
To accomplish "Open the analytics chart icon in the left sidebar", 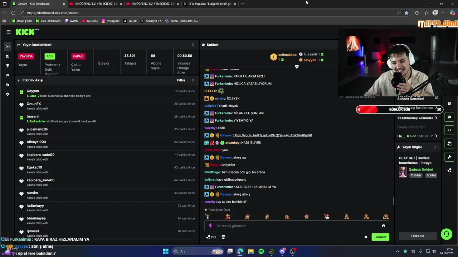I will click(8, 56).
